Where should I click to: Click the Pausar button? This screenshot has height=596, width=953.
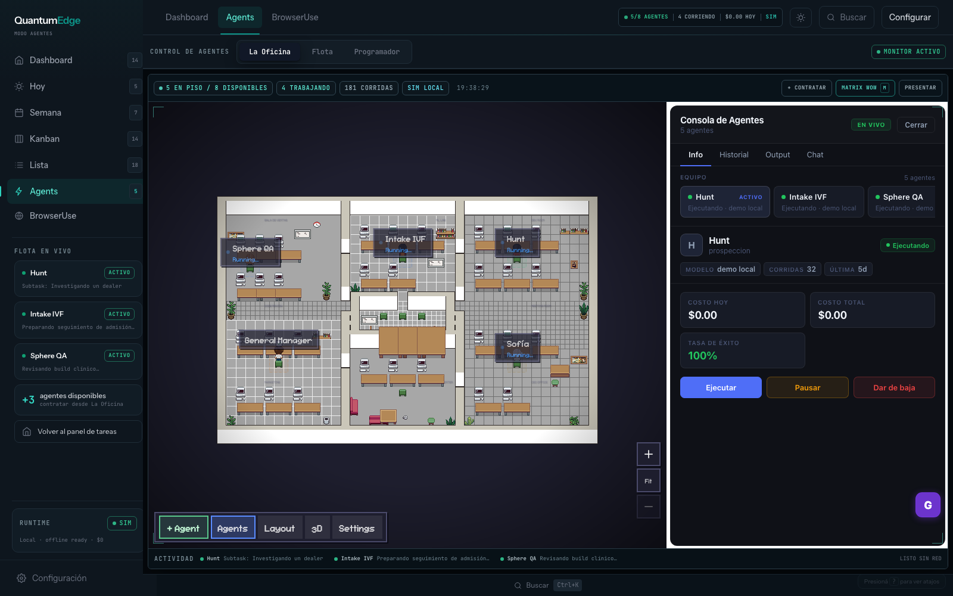(808, 387)
